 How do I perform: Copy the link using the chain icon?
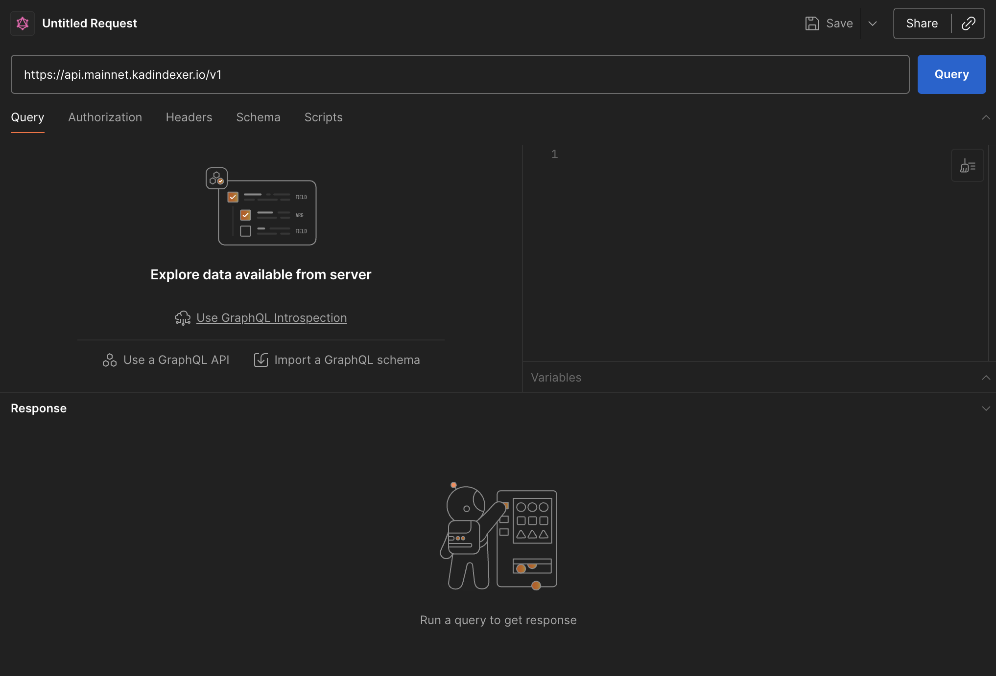pos(968,23)
